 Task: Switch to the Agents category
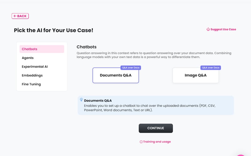click(x=28, y=58)
